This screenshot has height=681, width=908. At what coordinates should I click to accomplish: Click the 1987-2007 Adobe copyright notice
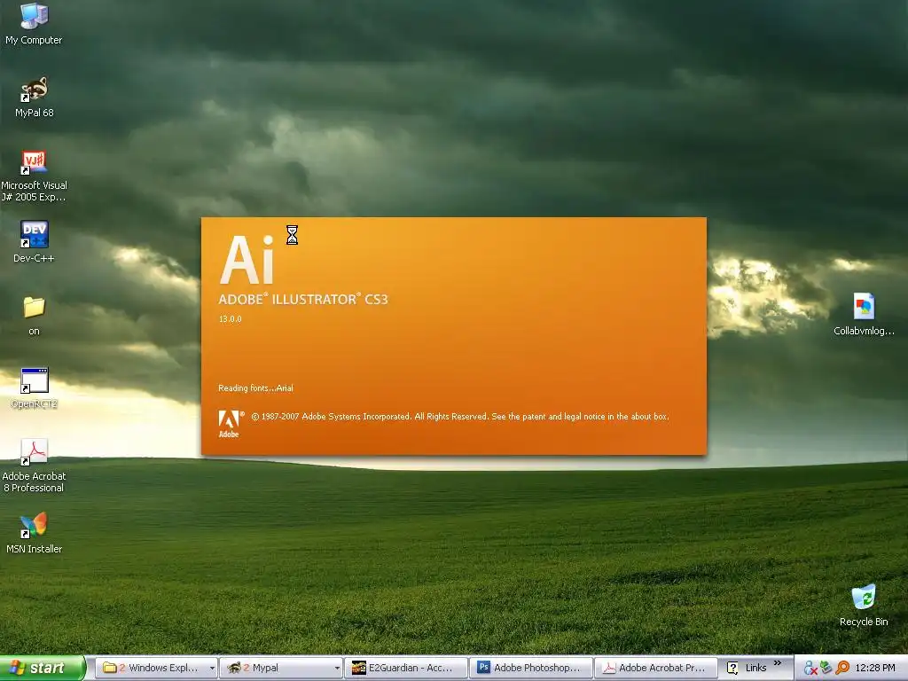point(460,417)
